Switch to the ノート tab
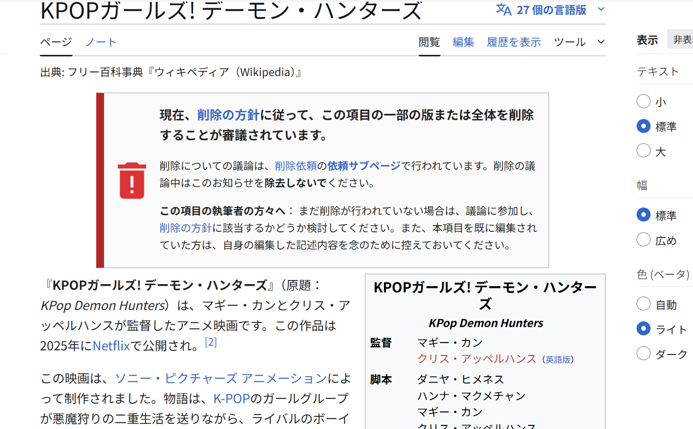 point(101,42)
